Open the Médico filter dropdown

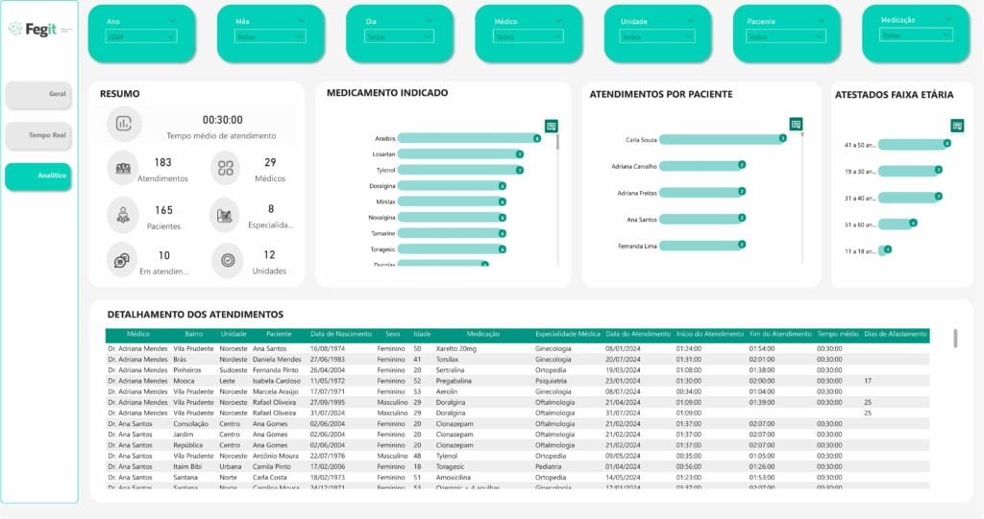(529, 36)
